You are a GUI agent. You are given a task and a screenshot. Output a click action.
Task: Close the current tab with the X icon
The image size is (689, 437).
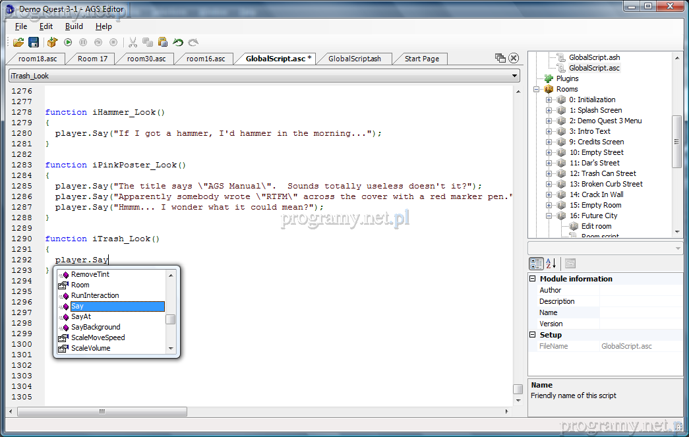pos(514,58)
